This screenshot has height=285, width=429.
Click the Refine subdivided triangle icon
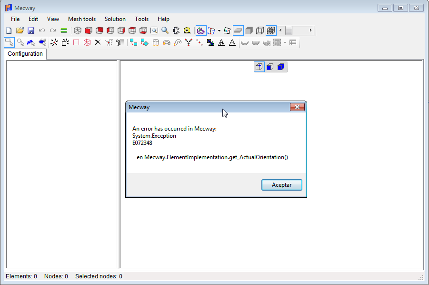(221, 43)
